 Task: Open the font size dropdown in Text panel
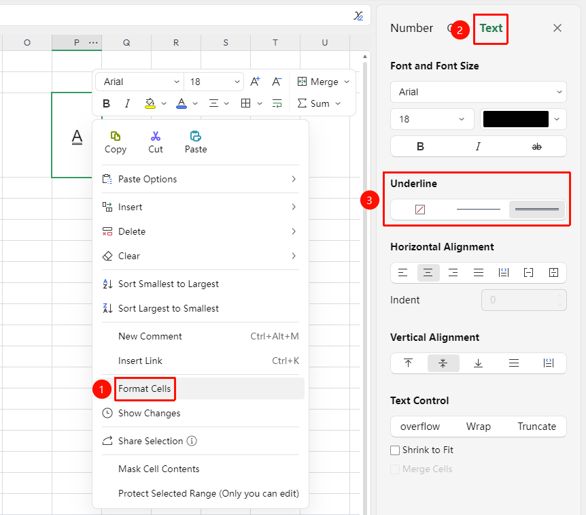click(432, 119)
